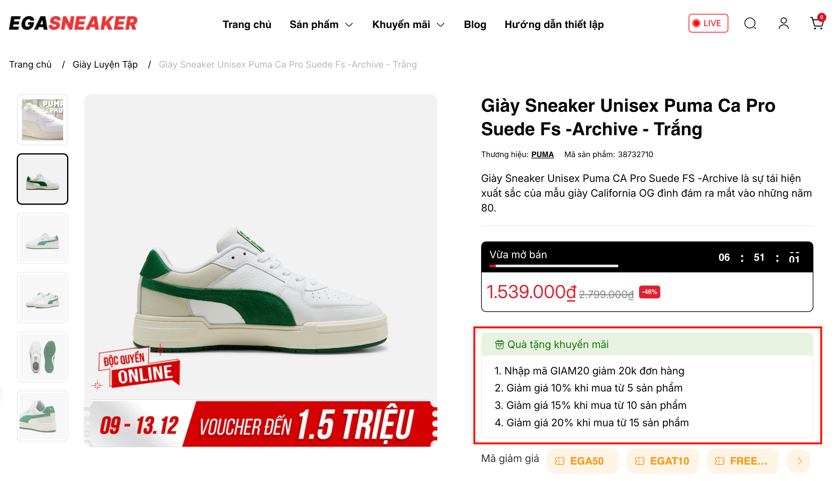
Task: Apply the FREE... discount code chip
Action: 742,461
